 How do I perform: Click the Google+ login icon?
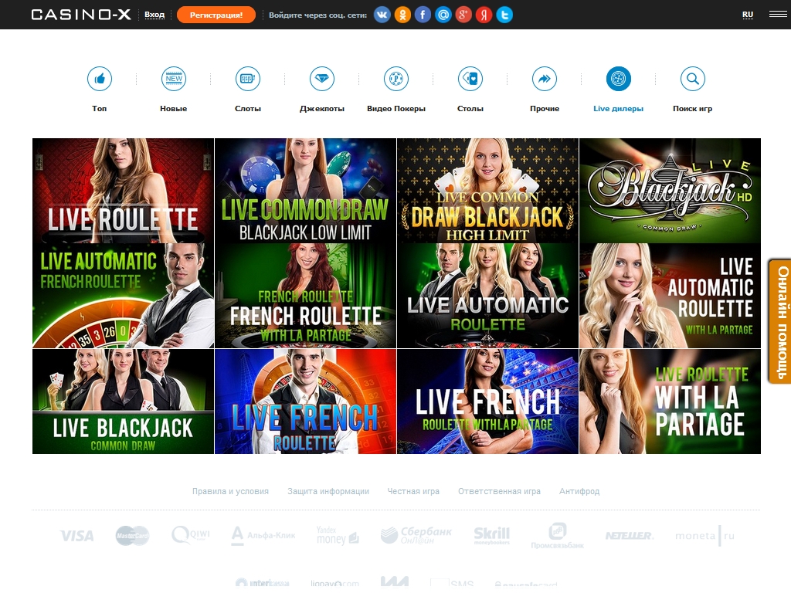(463, 15)
